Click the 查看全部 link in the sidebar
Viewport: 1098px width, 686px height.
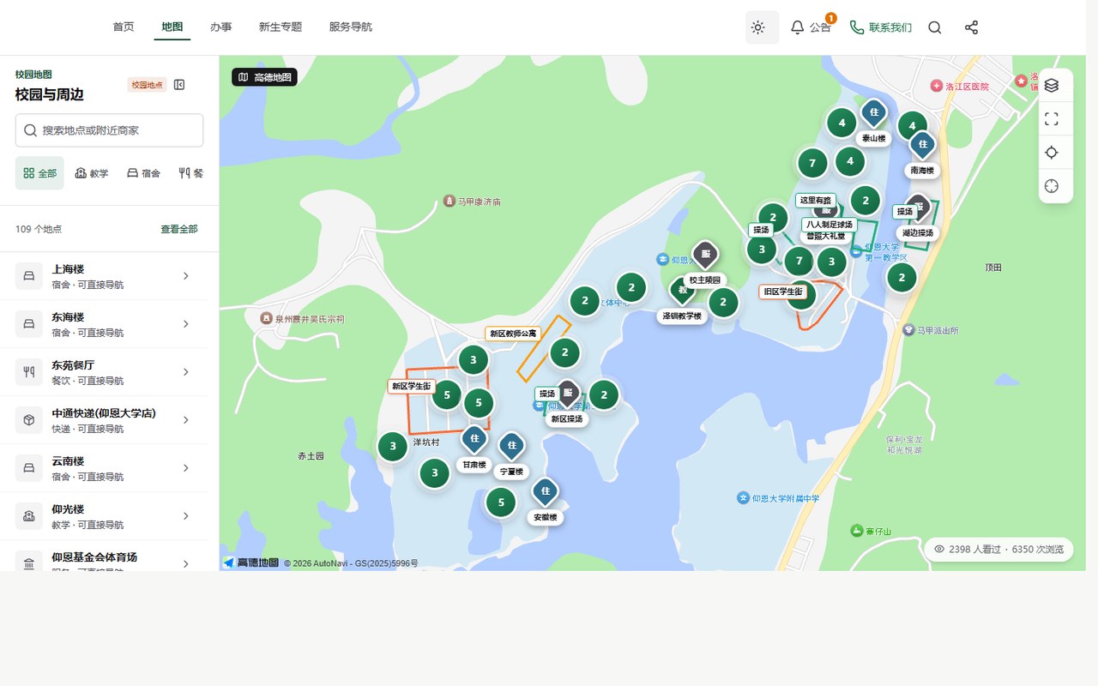[179, 229]
